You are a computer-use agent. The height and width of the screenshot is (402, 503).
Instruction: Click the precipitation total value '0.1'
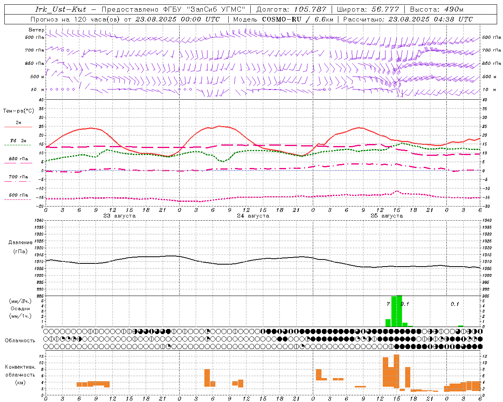455,304
